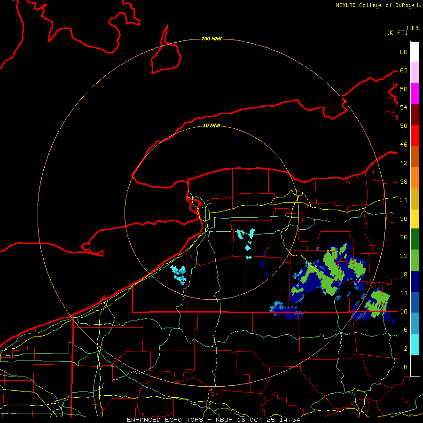Click the light green 26 kft legend swatch
This screenshot has width=423, height=423.
[x=415, y=260]
